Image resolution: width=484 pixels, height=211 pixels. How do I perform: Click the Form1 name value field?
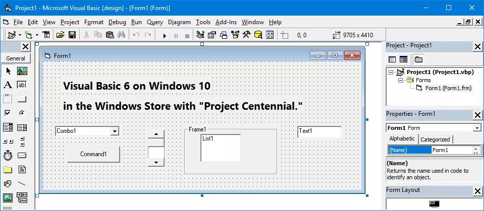pyautogui.click(x=452, y=150)
